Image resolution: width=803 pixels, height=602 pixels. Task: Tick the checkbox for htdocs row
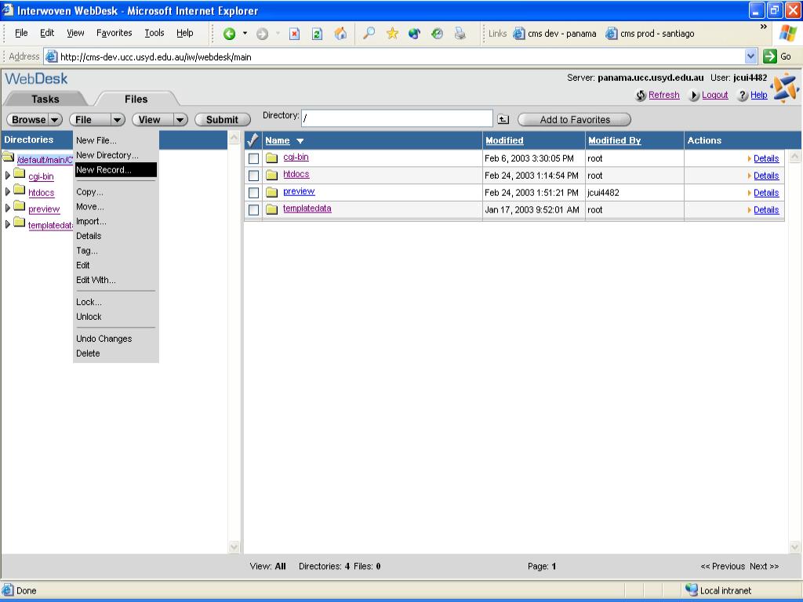coord(253,176)
